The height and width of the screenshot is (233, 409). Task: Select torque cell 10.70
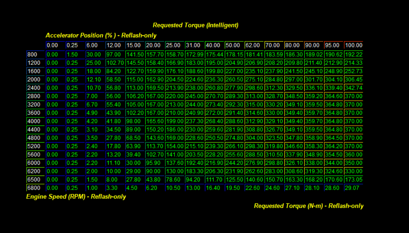pyautogui.click(x=95, y=88)
